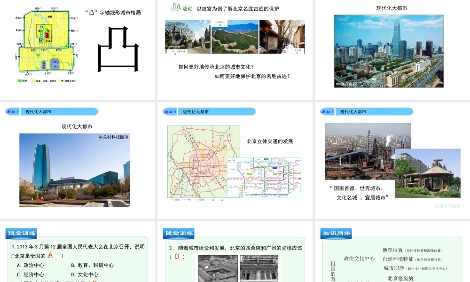470x282 pixels.
Task: Click the 达成学习目标 2 link text
Action: pos(449,206)
